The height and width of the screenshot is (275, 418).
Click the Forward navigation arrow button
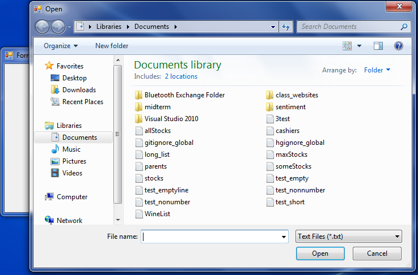[x=58, y=27]
